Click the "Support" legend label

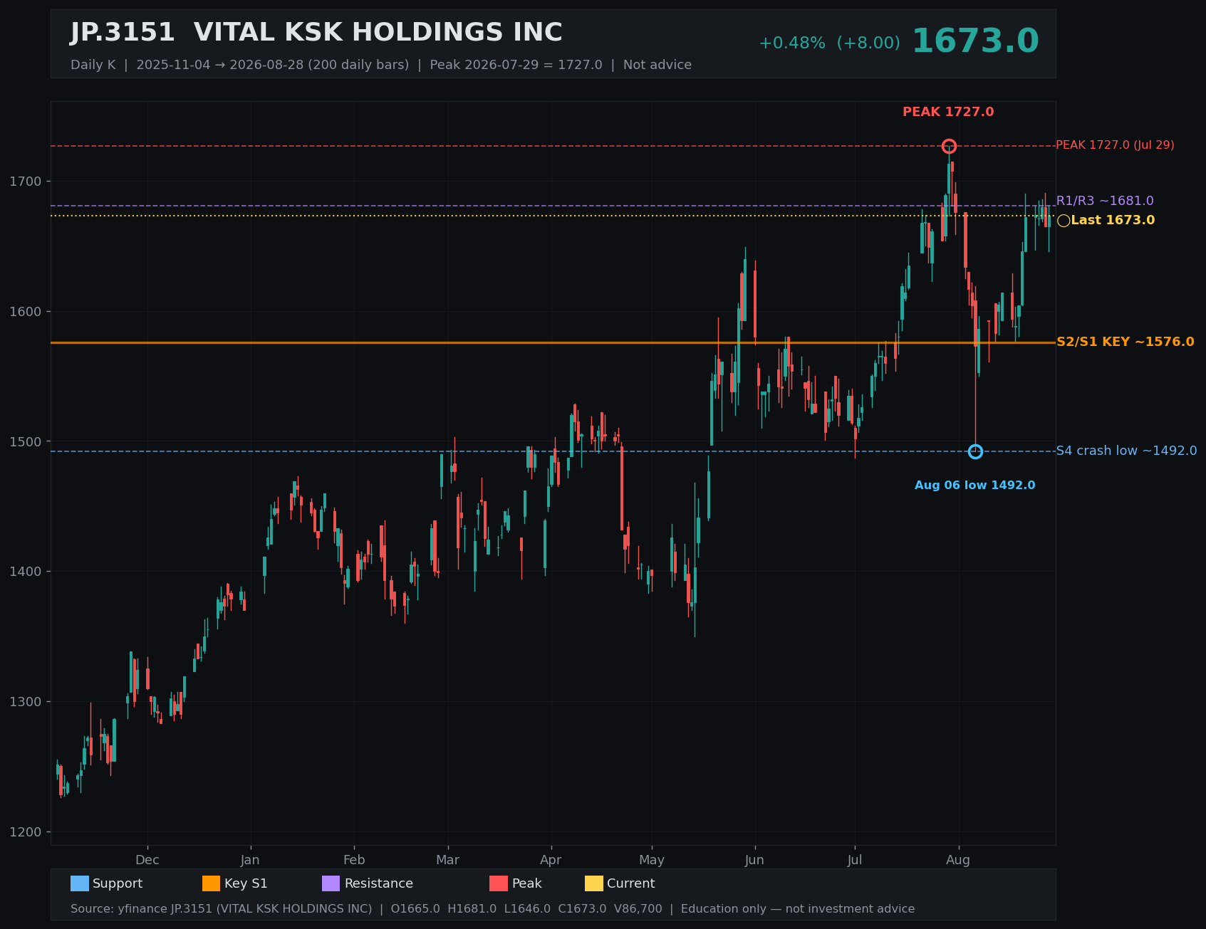118,883
